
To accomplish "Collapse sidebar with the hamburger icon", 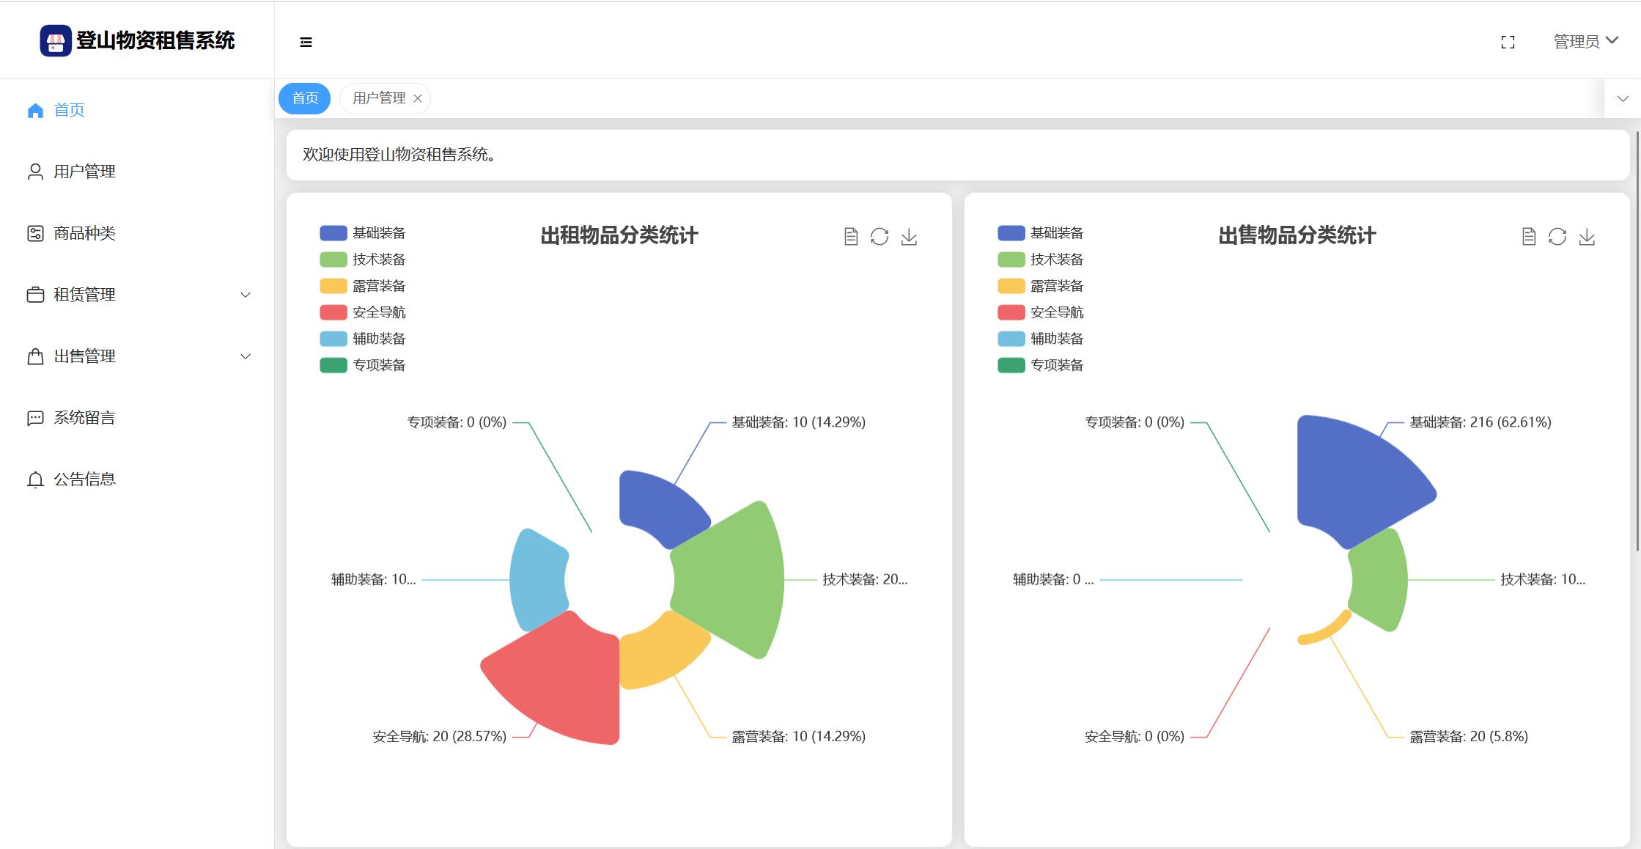I will click(x=306, y=43).
